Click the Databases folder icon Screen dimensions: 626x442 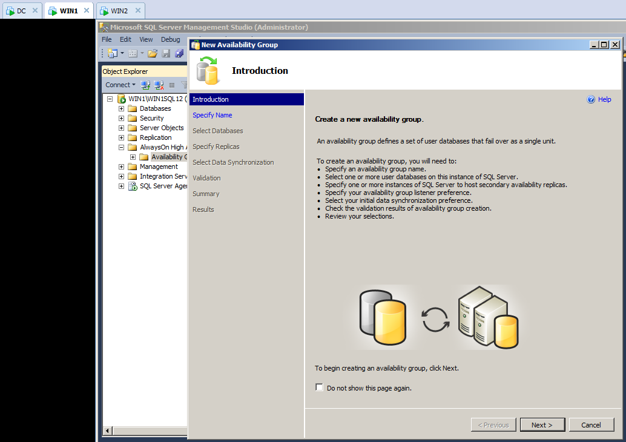pos(133,108)
